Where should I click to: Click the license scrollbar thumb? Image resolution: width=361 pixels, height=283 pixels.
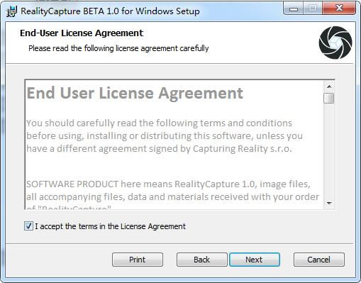coord(329,98)
